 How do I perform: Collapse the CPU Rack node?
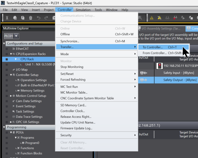point(16,59)
